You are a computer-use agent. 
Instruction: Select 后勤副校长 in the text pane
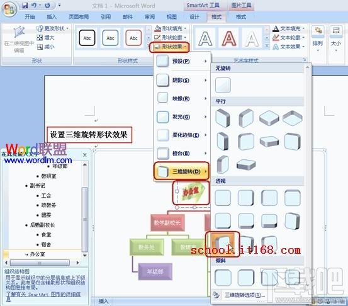[x=42, y=225]
